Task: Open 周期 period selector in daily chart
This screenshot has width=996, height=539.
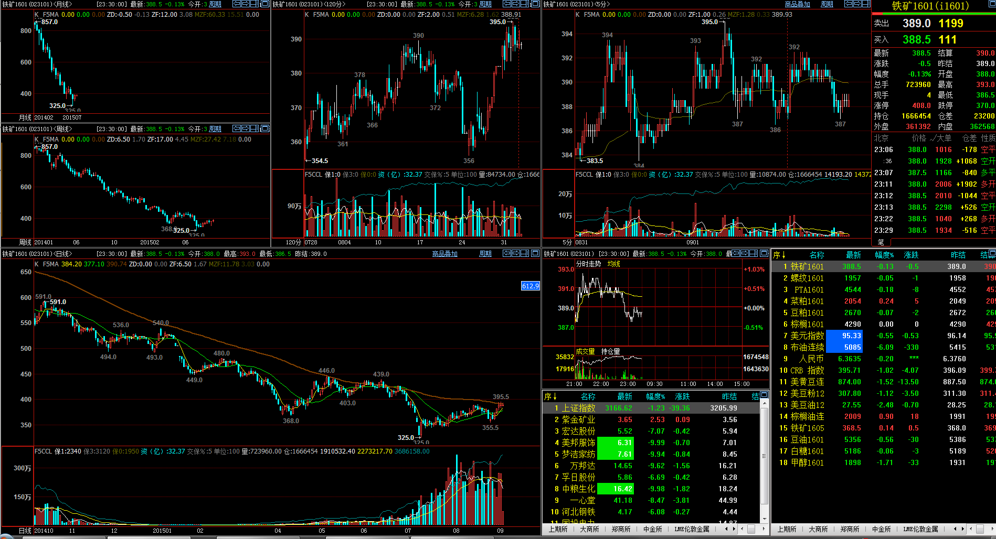Action: [x=485, y=254]
